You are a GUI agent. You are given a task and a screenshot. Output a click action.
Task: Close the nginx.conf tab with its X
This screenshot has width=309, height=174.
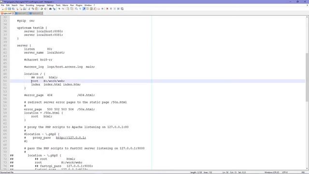click(13, 14)
